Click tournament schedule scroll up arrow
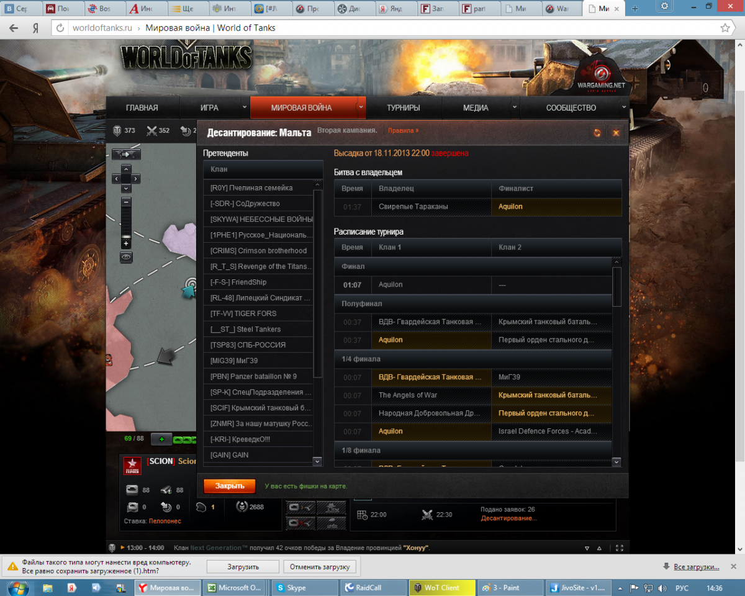Image resolution: width=745 pixels, height=596 pixels. pos(616,262)
